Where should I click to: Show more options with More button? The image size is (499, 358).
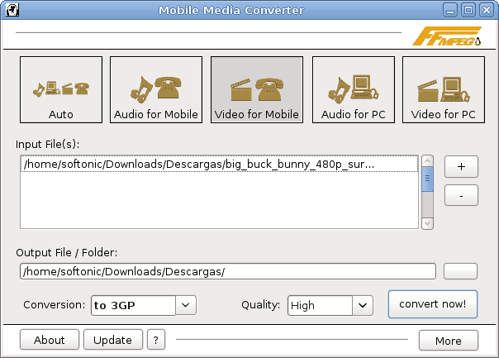click(448, 340)
